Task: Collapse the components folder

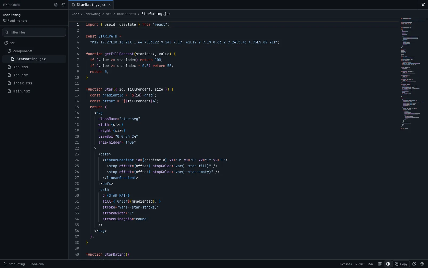Action: coord(34,51)
